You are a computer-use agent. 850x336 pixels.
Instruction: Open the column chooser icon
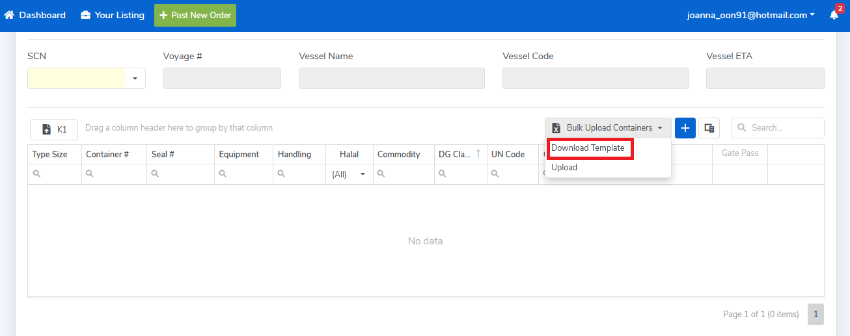(709, 128)
